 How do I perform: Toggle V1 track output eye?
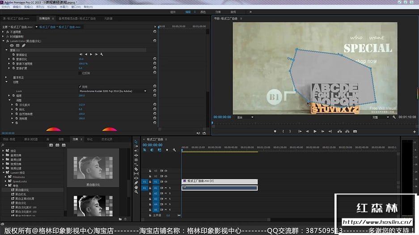(x=165, y=181)
